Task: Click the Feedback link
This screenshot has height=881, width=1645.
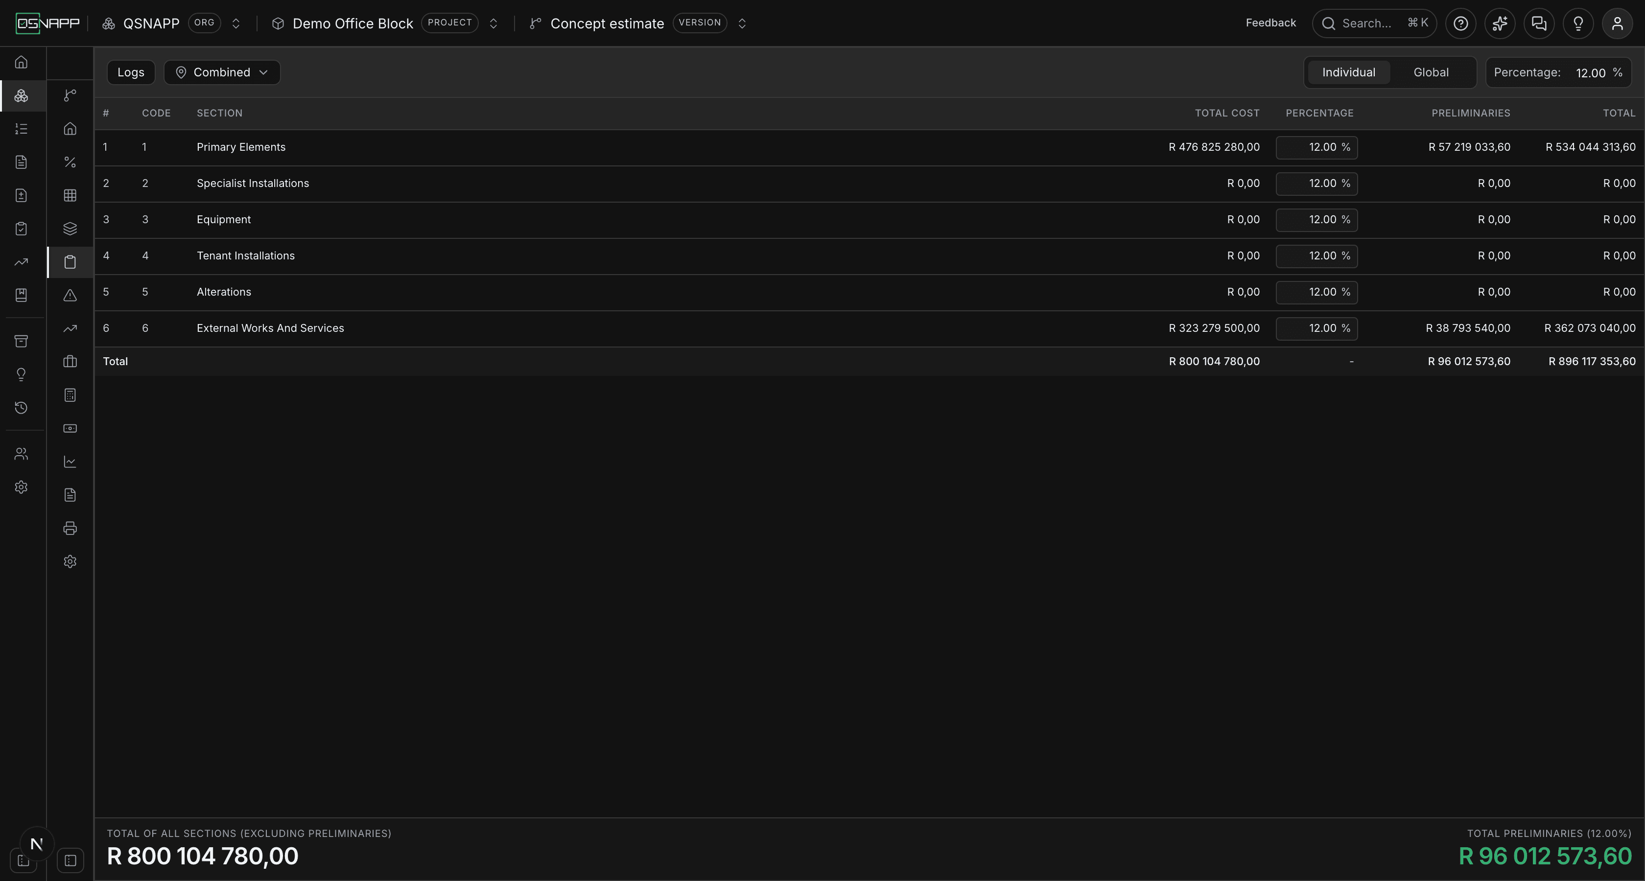Action: (1270, 23)
